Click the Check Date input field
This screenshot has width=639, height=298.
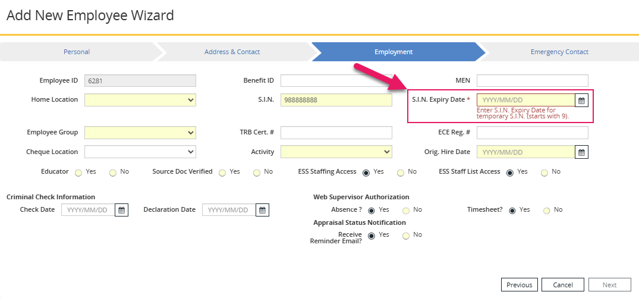click(x=88, y=210)
